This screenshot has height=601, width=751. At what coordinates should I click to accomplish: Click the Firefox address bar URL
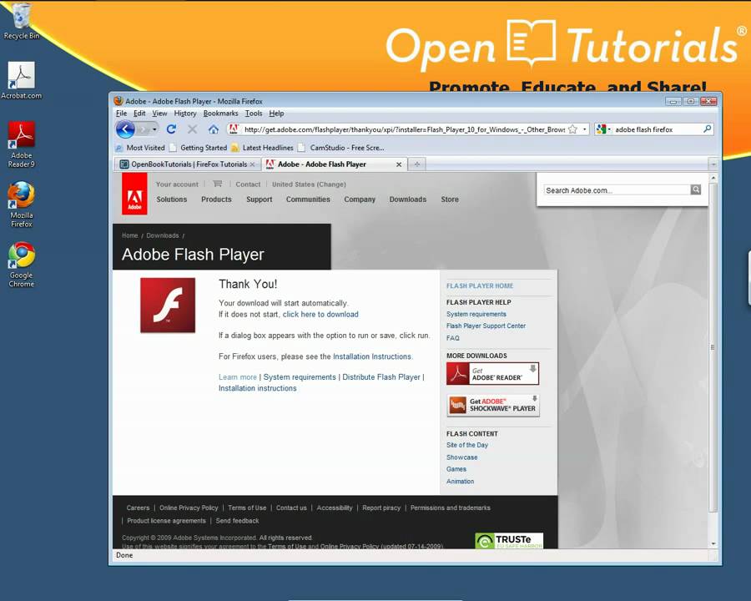pos(404,129)
